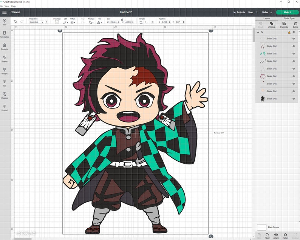Screen dimensions: 300x240
Task: Toggle the size aspect ratio lock
Action: [122, 20]
